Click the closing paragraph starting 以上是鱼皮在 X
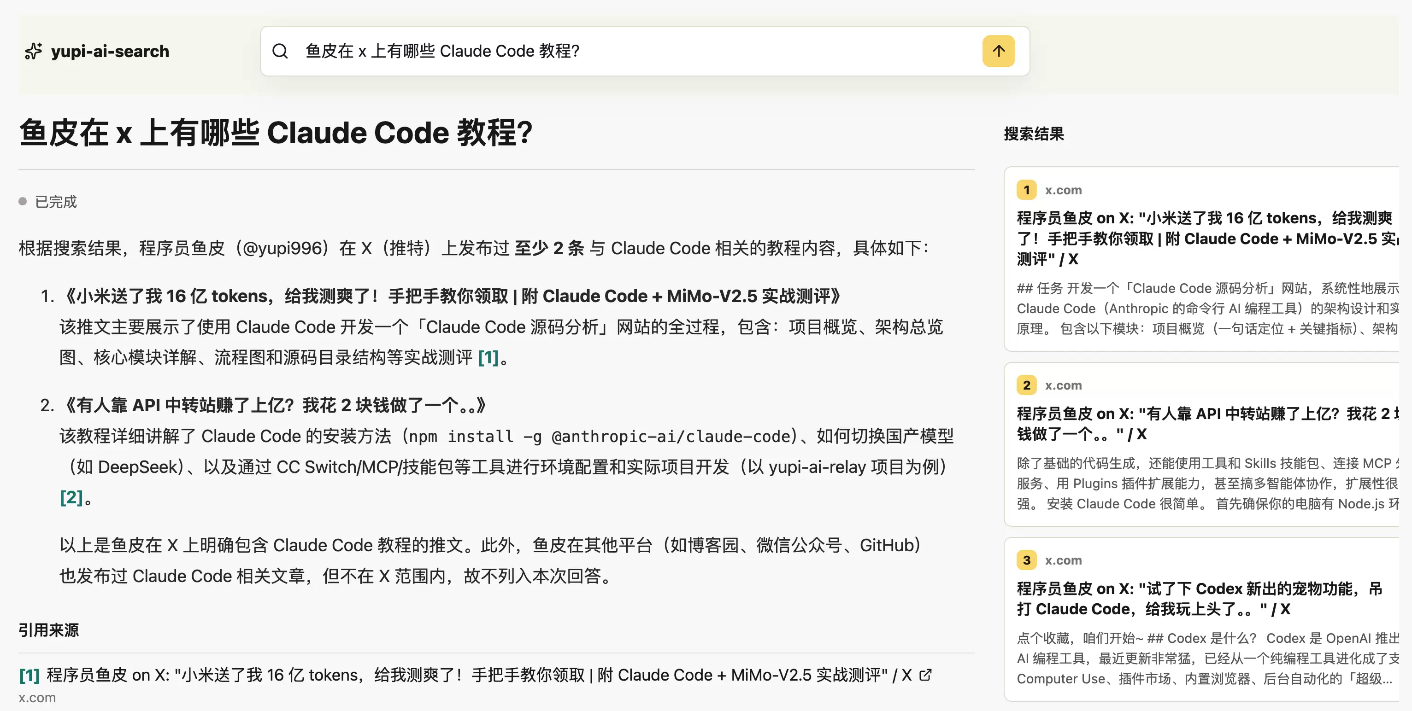Viewport: 1412px width, 711px height. [x=491, y=560]
